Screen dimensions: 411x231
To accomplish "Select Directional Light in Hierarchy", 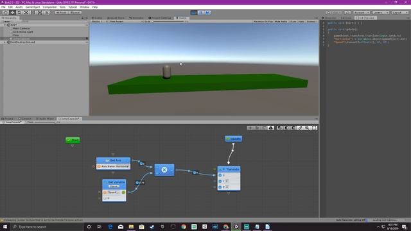I will (23, 31).
